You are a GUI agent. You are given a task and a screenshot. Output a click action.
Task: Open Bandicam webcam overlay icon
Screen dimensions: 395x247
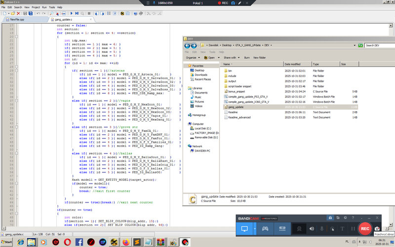pyautogui.click(x=299, y=229)
